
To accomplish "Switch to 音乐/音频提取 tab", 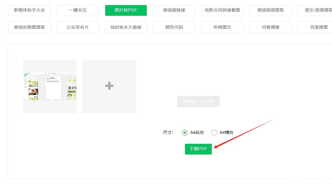I will 315,10.
